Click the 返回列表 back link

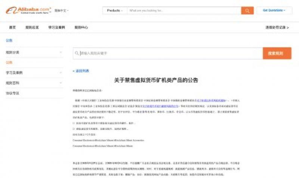coord(81,71)
